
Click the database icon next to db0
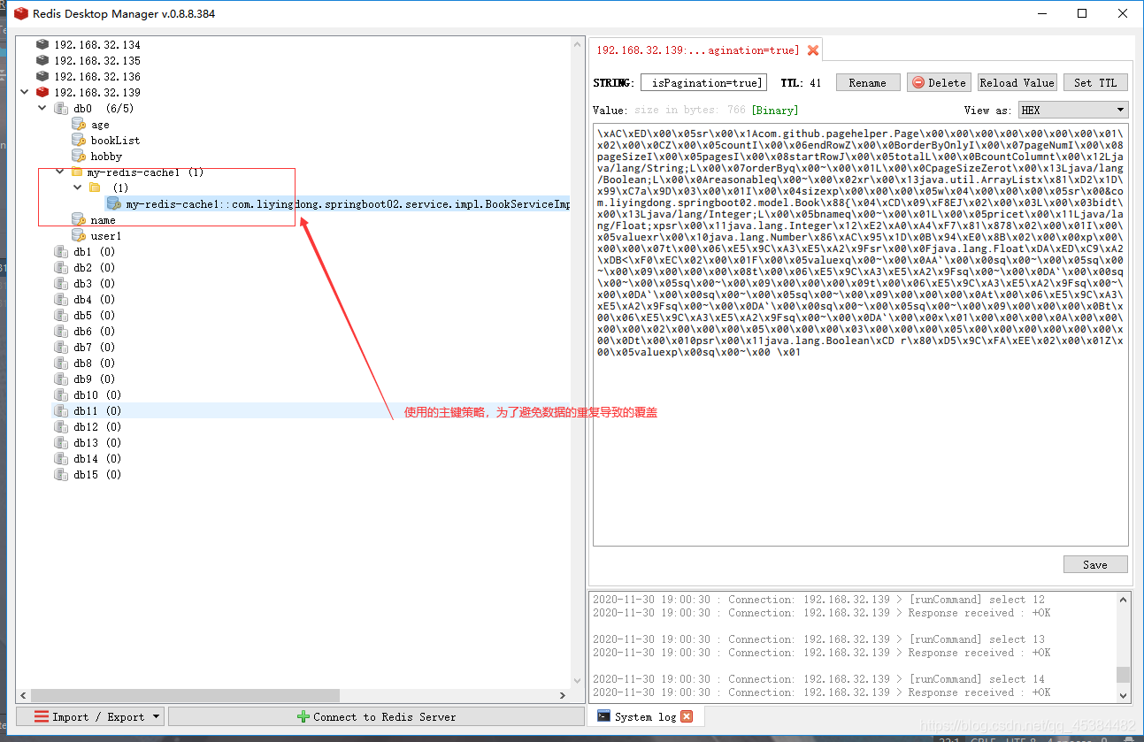pyautogui.click(x=58, y=108)
